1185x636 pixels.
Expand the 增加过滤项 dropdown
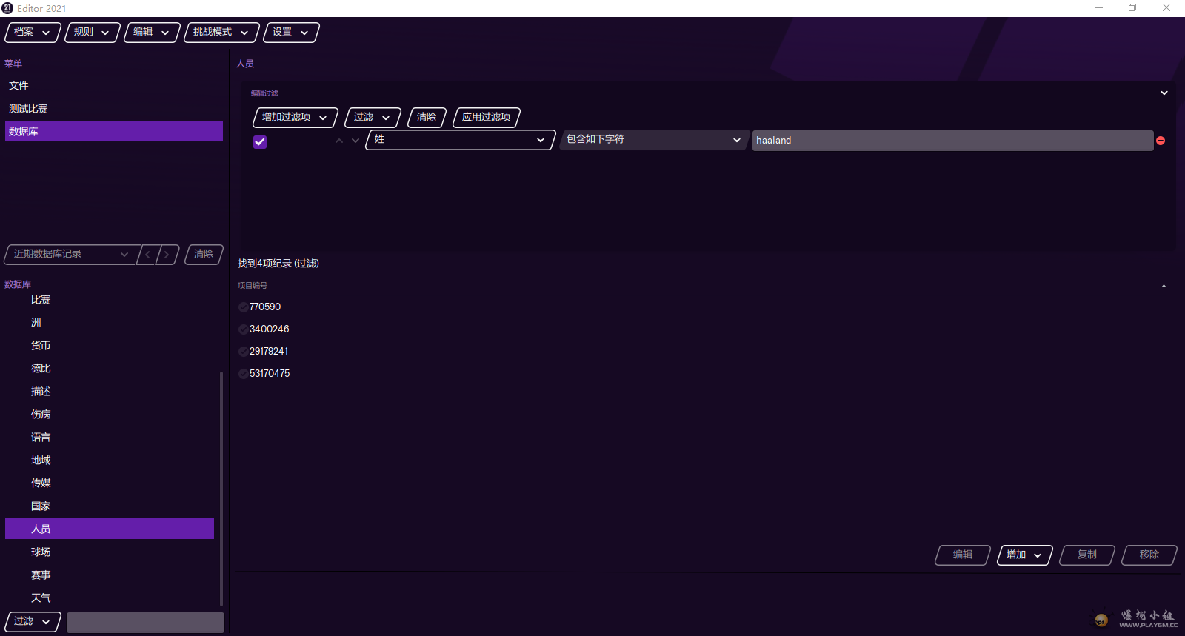[295, 118]
